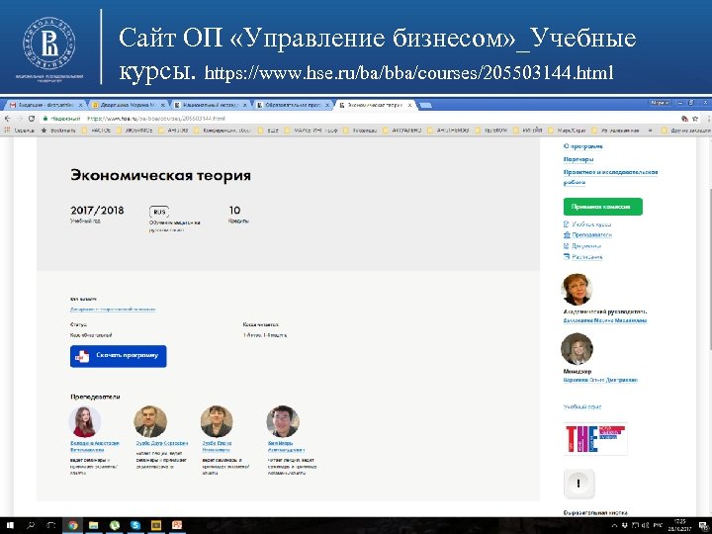Open Task View on the taskbar
The image size is (712, 534).
tap(51, 526)
